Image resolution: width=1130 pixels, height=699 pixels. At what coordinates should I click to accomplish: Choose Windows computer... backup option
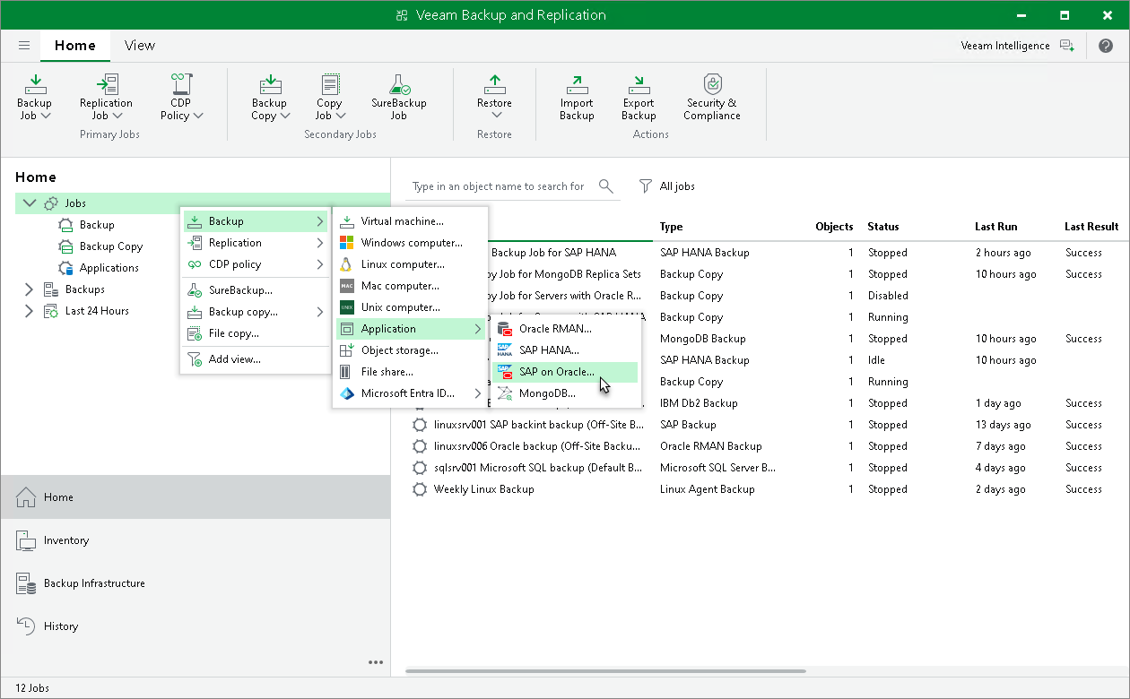coord(410,243)
